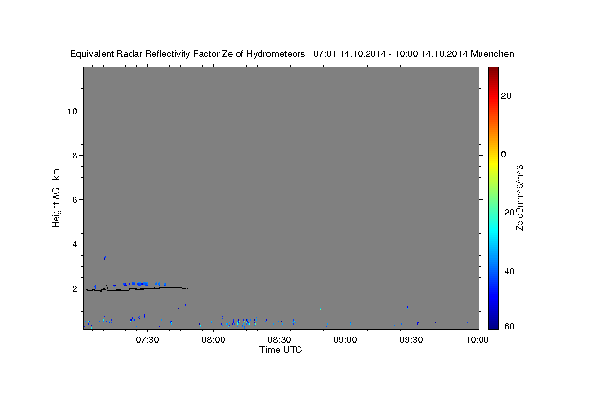Viewport: 592px width, 395px height.
Task: Click the plot title 'Equivalent Radar Reflectivity Factor Ze of Hydrometeors'
Action: [188, 54]
